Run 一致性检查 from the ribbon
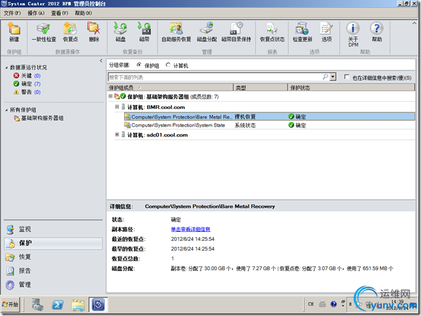The height and width of the screenshot is (316, 421). tap(44, 32)
